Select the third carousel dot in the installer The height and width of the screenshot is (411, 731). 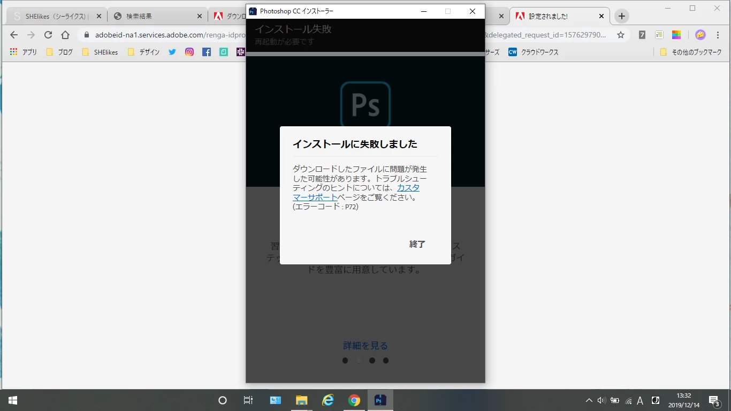[x=372, y=361]
